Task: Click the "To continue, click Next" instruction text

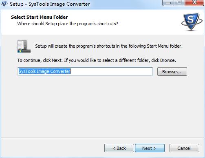Action: [97, 60]
